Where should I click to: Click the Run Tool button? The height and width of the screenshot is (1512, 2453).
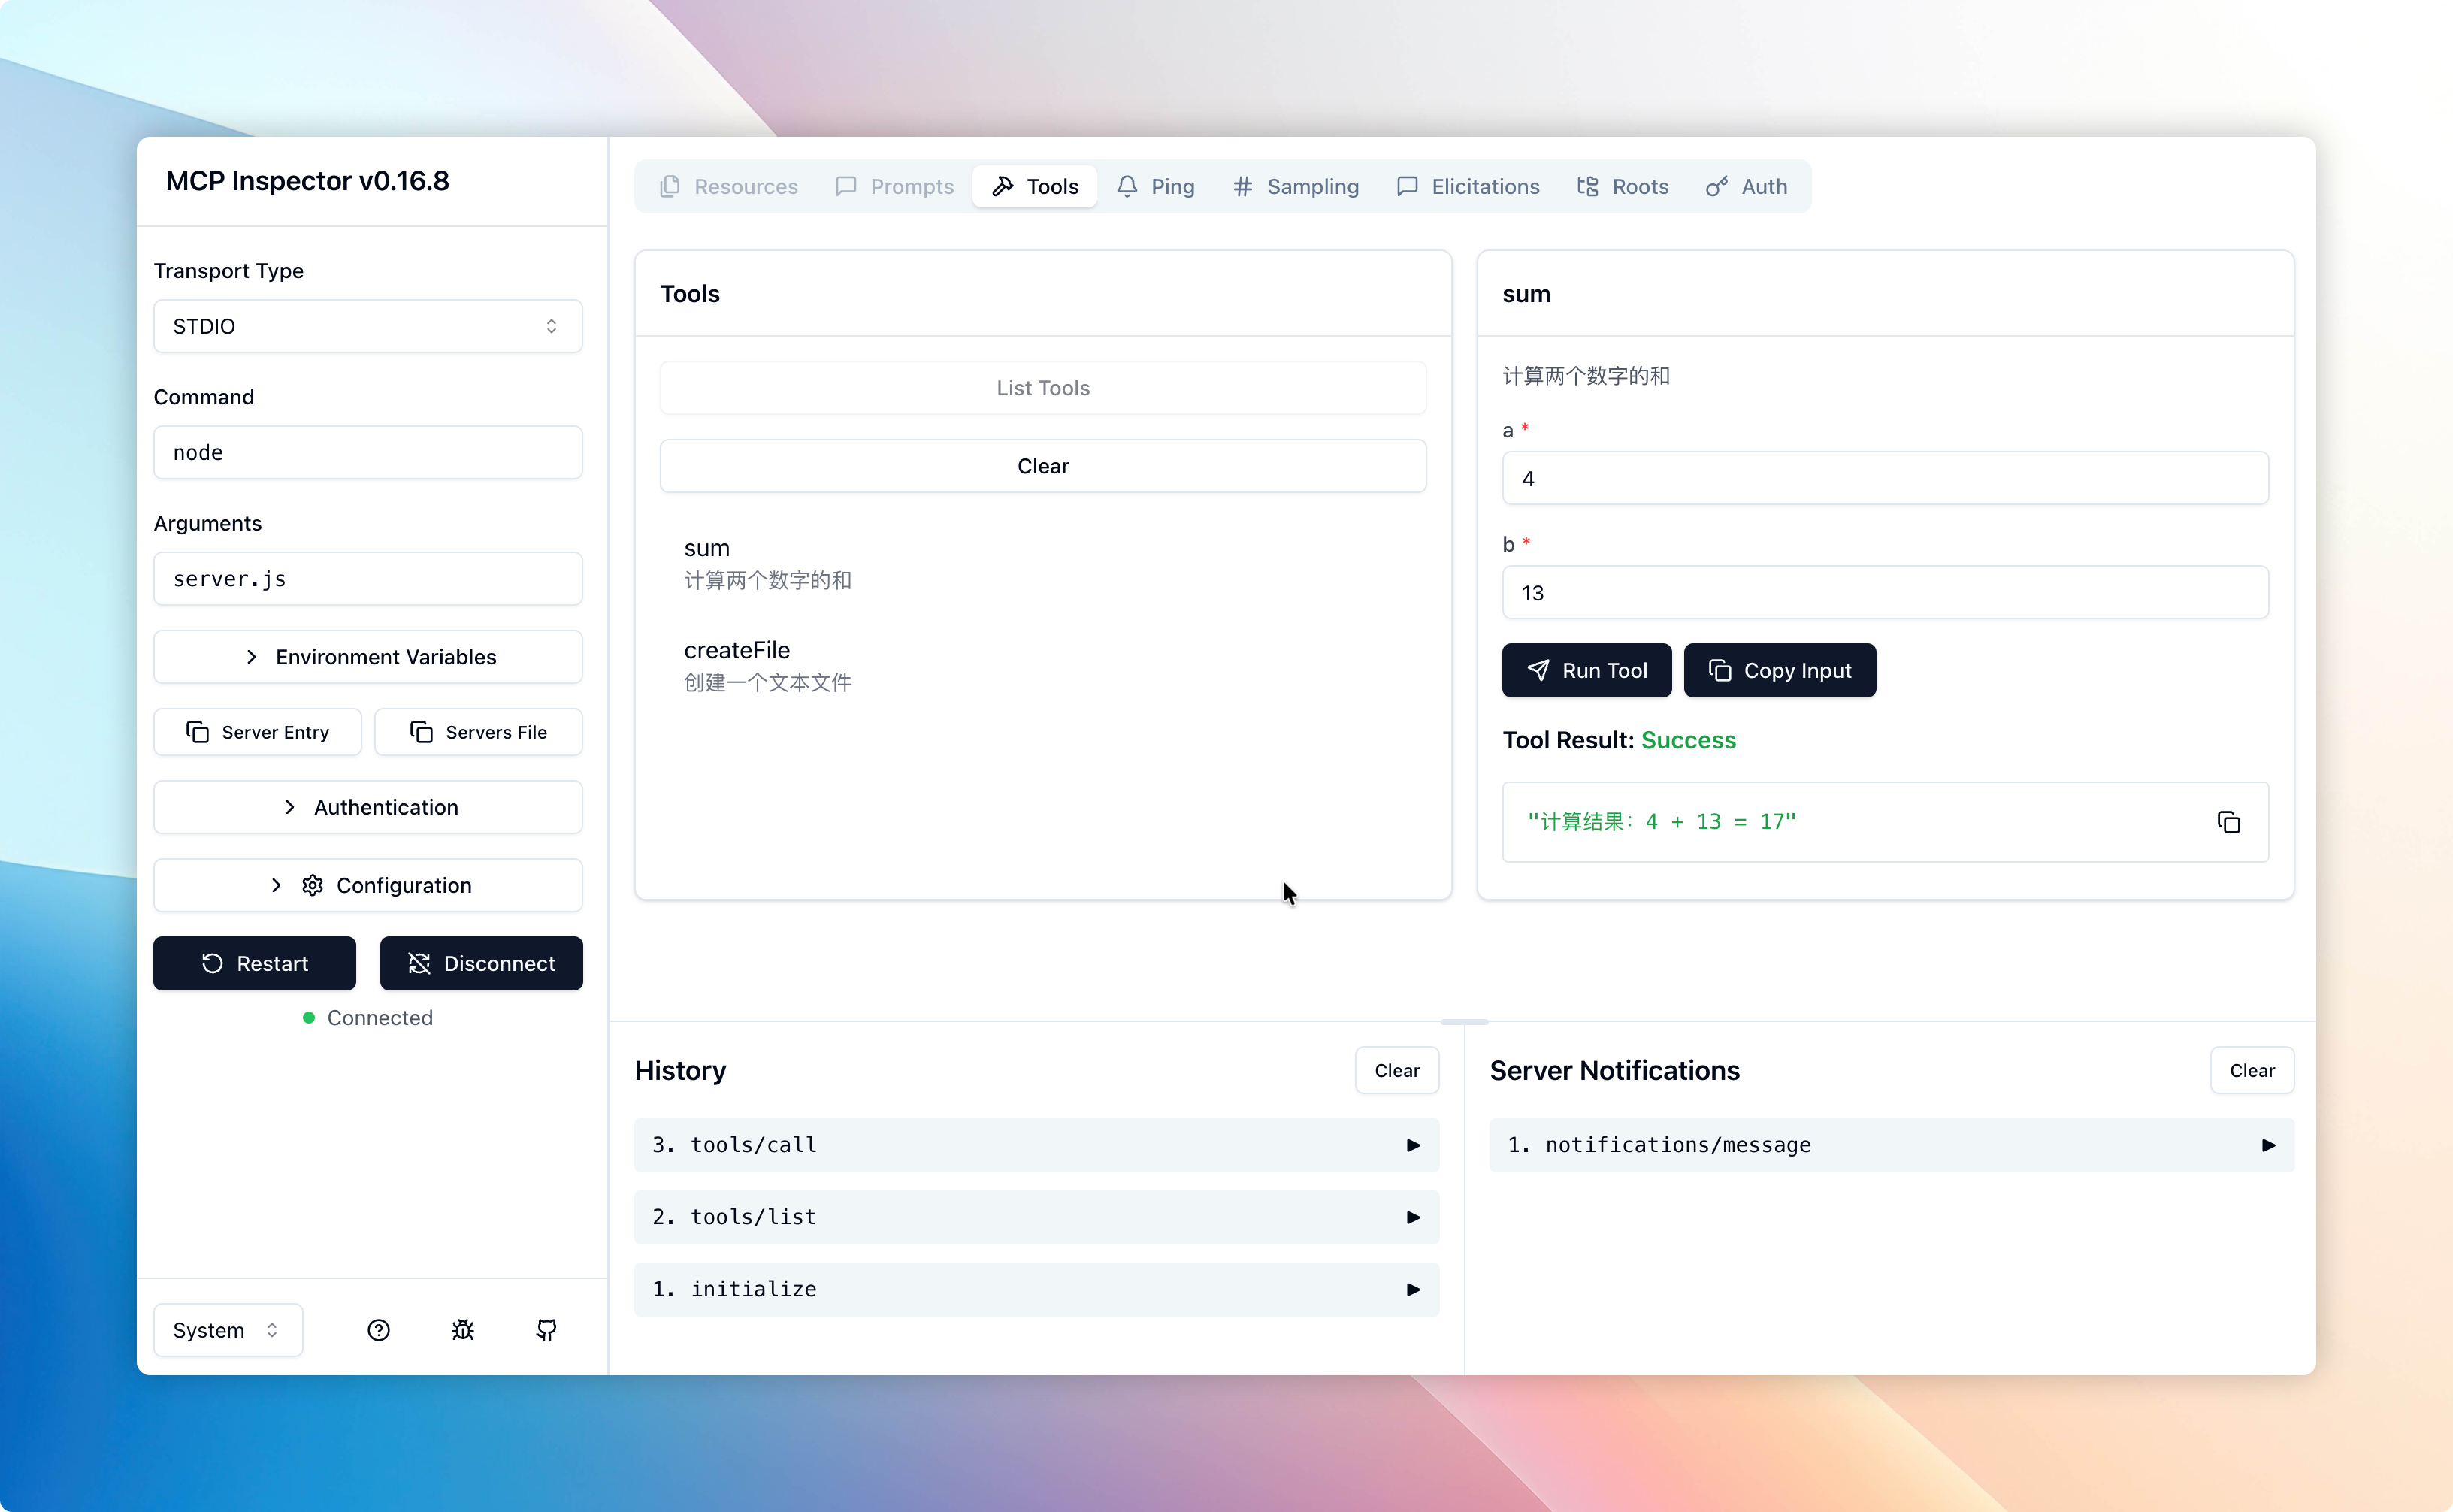pos(1586,670)
